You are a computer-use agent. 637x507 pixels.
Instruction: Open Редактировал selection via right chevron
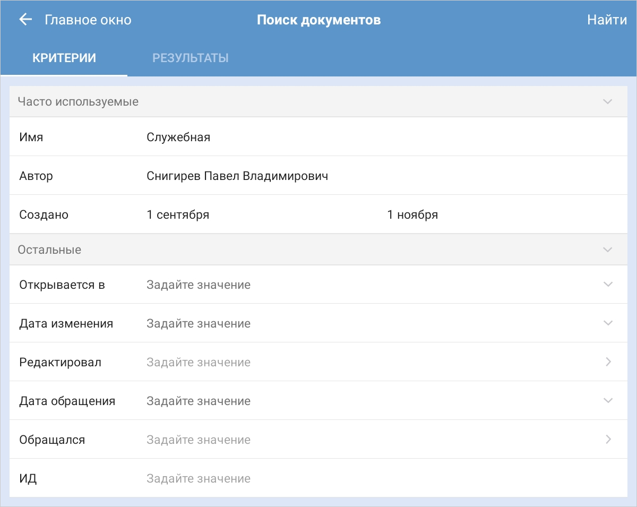coord(608,362)
